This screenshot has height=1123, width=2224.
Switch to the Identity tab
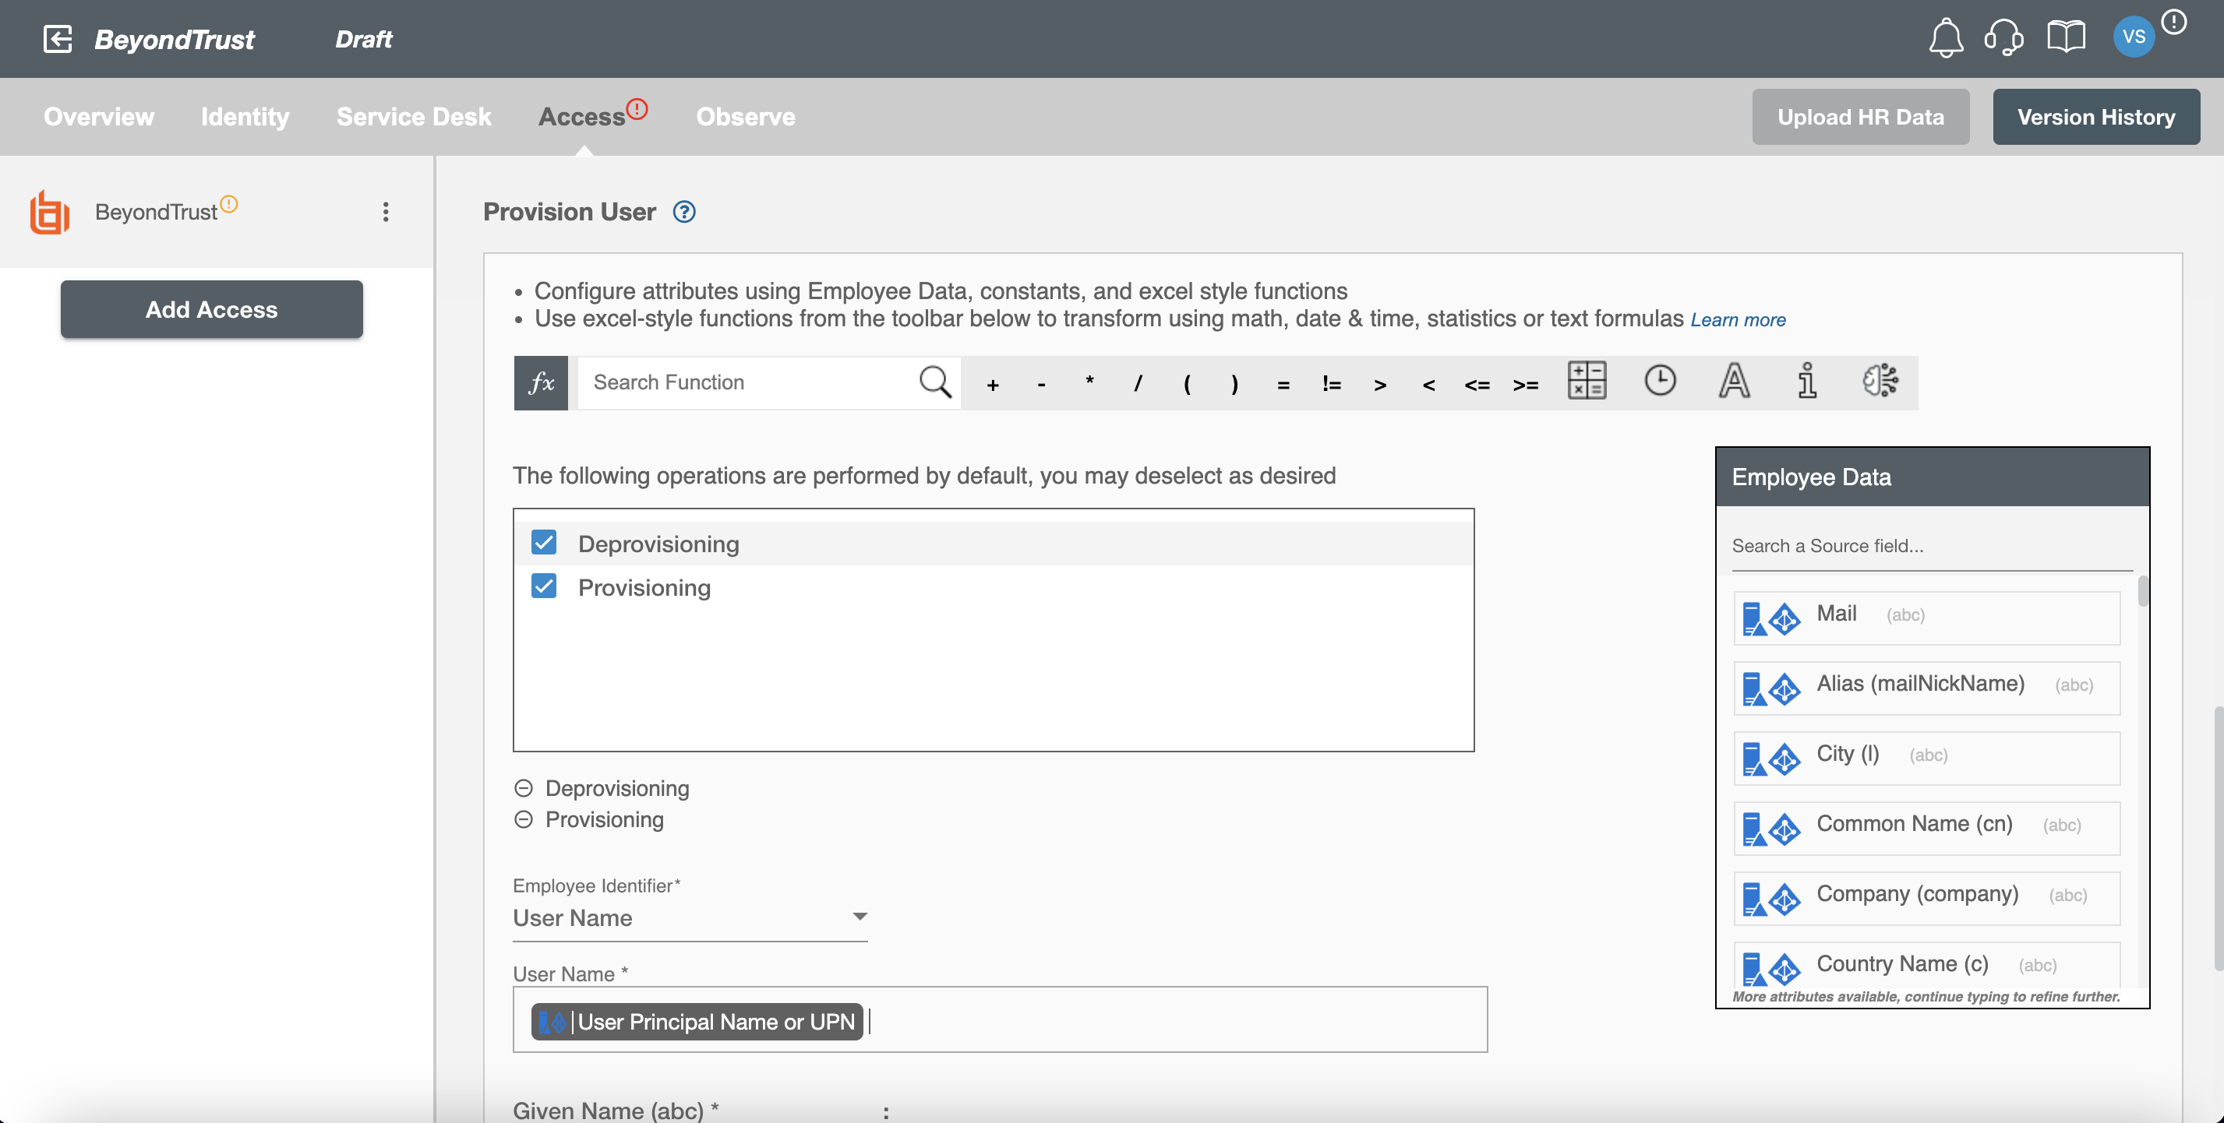coord(244,116)
